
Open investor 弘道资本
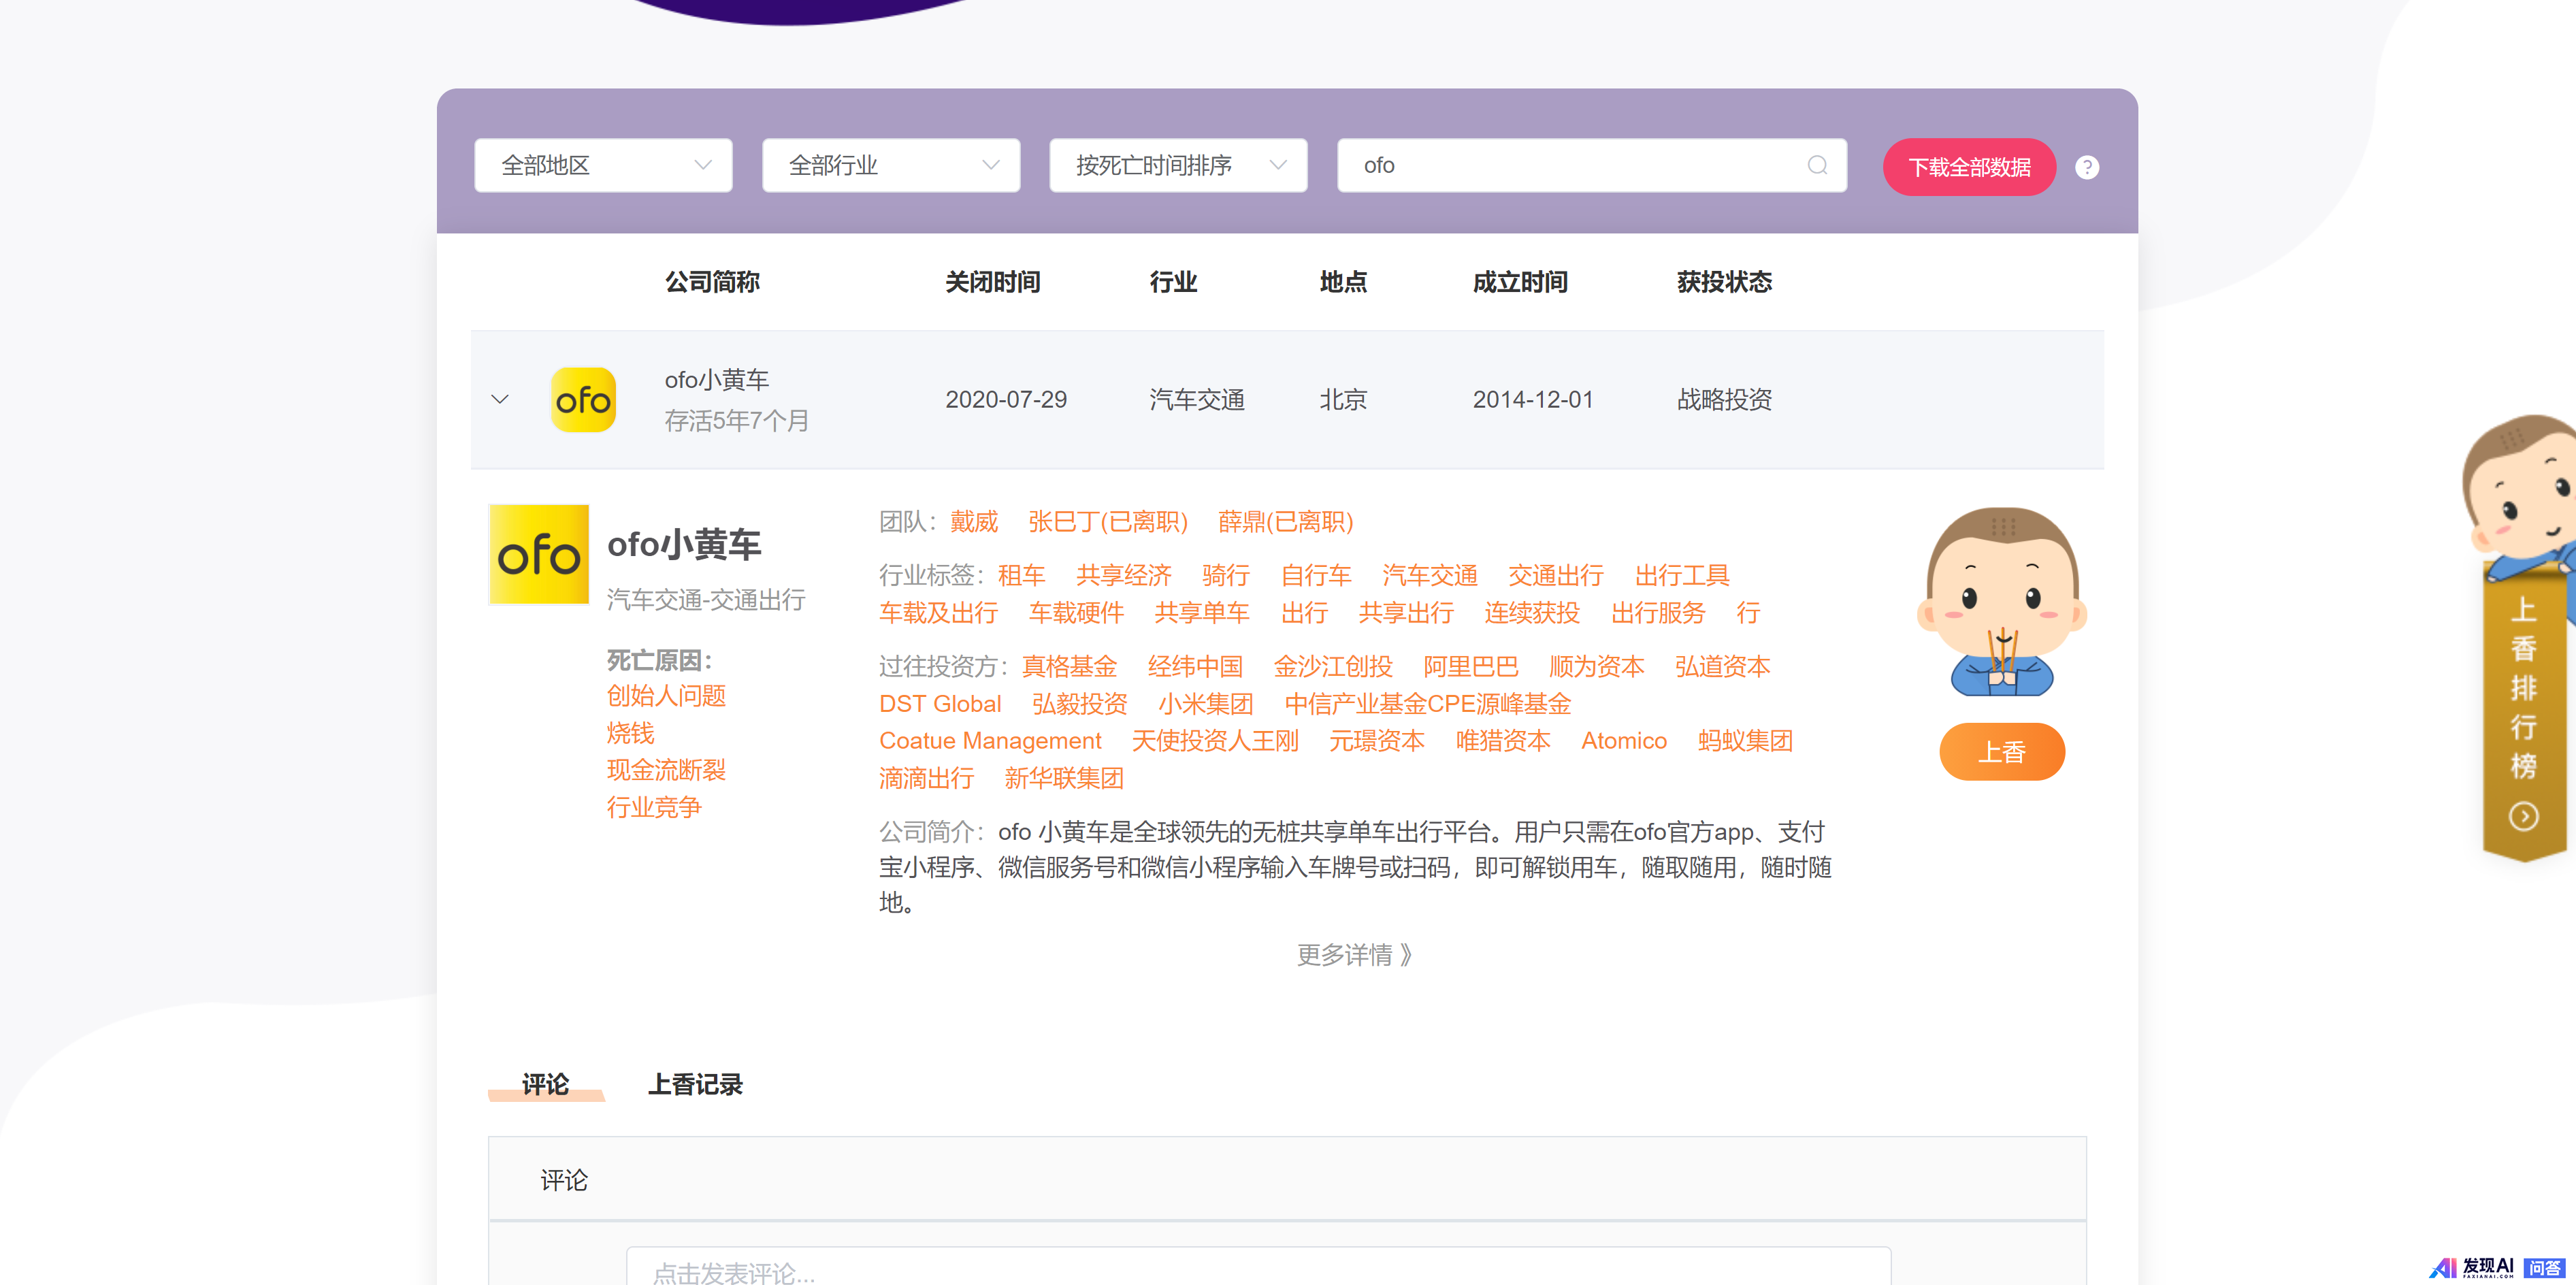[1723, 667]
